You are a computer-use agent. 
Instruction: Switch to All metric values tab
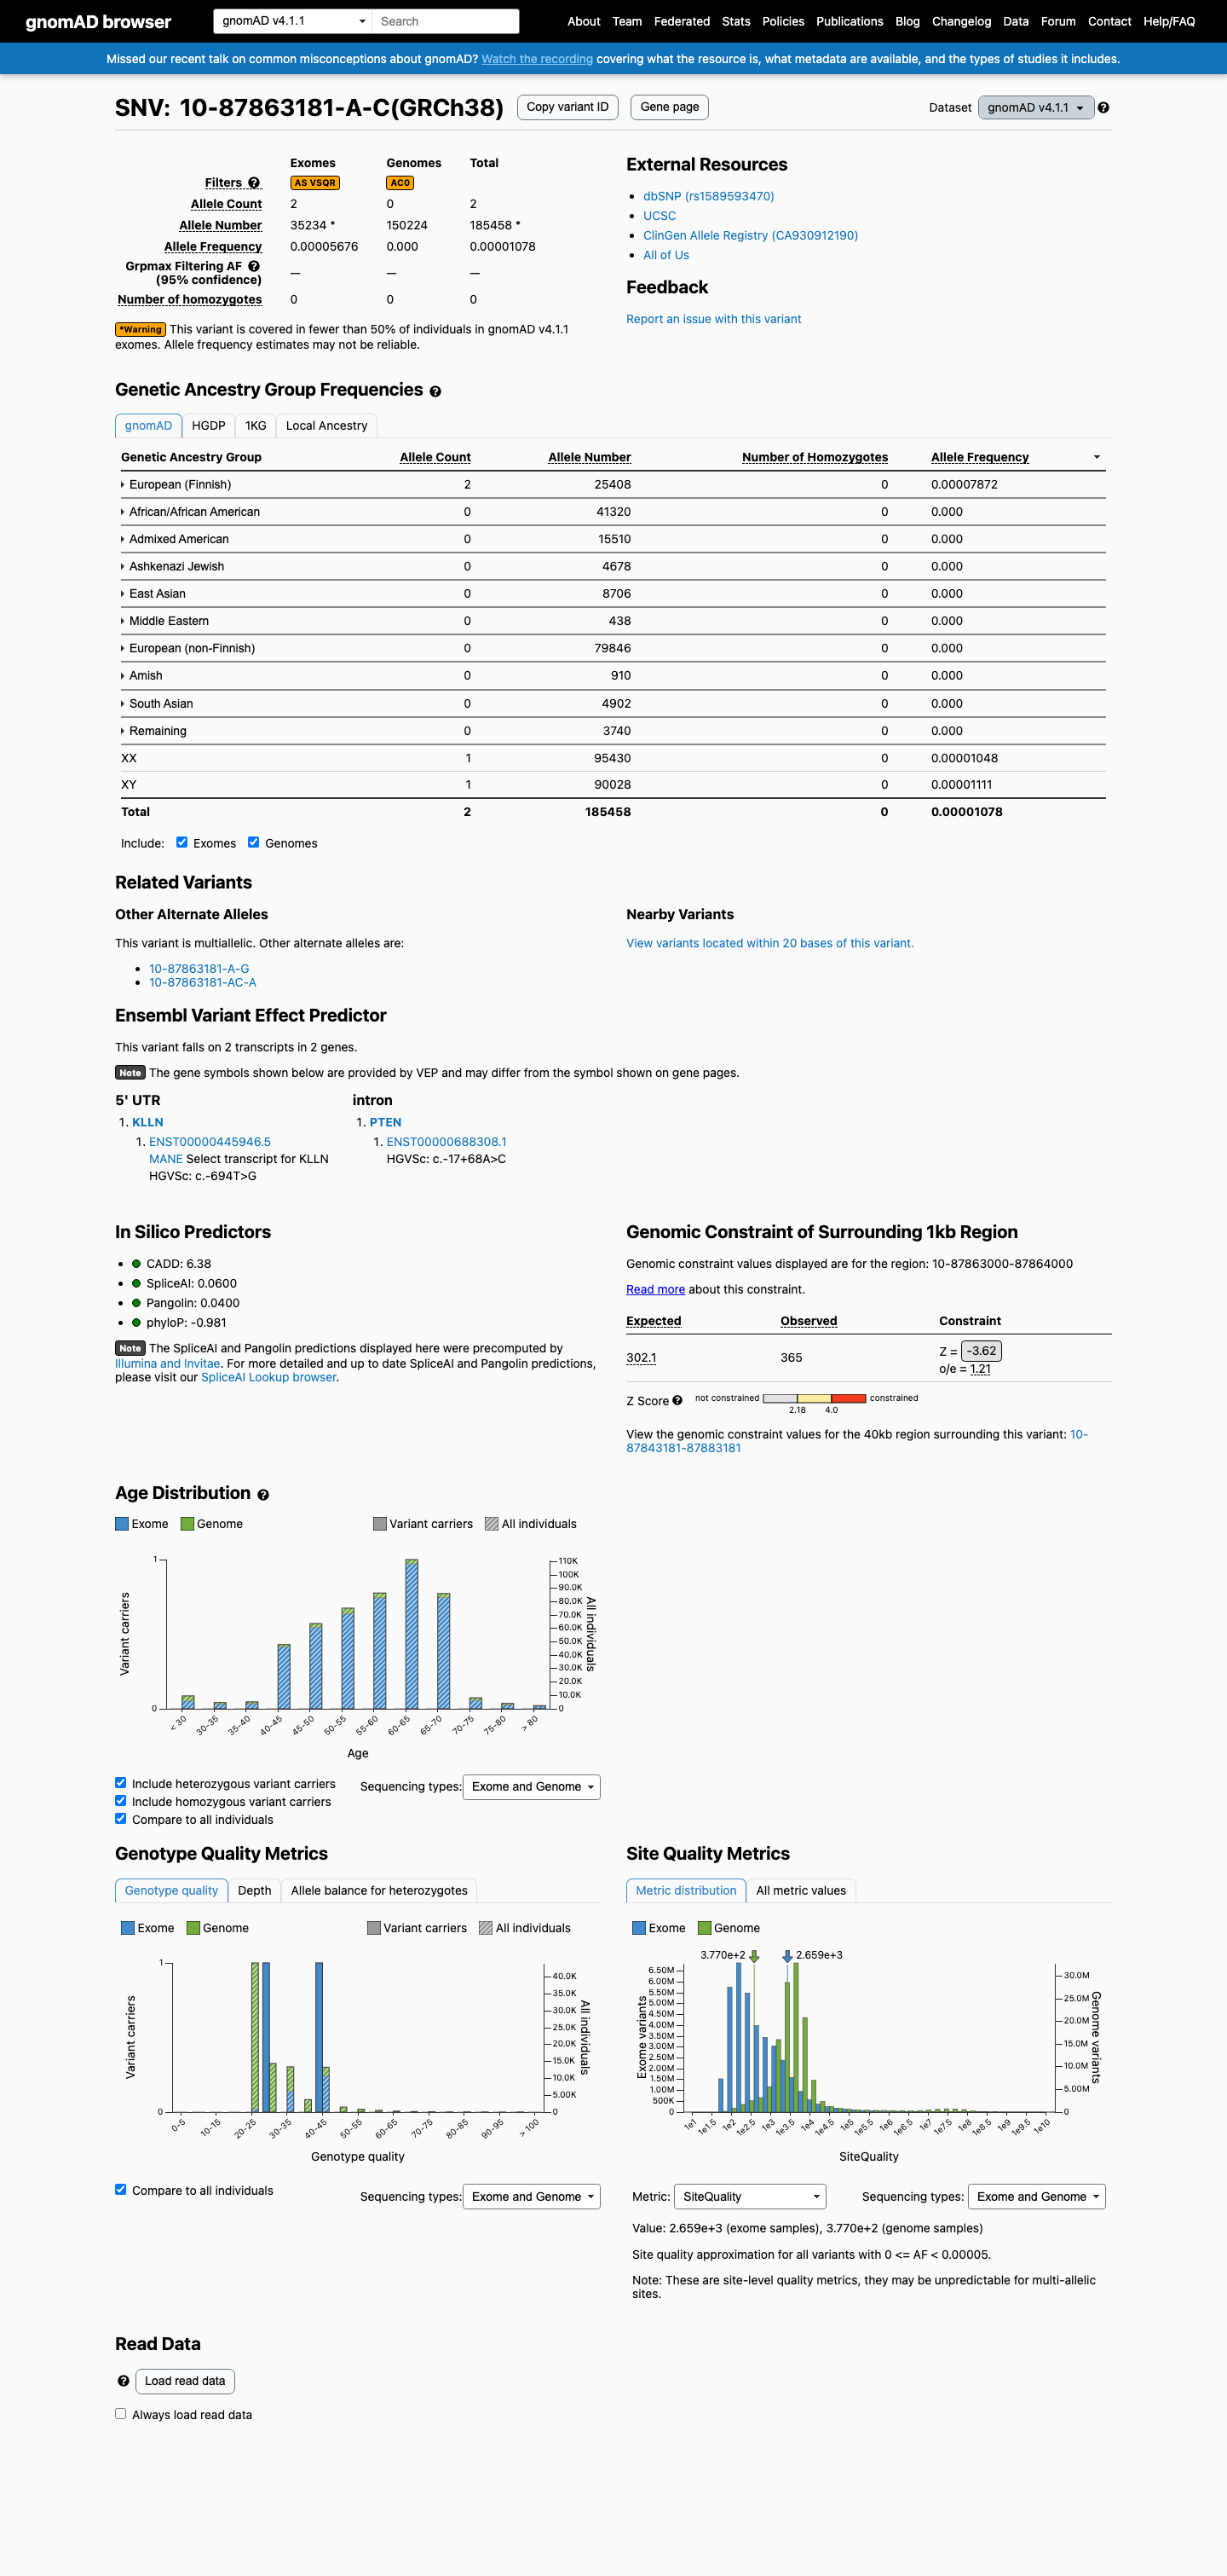[801, 1891]
